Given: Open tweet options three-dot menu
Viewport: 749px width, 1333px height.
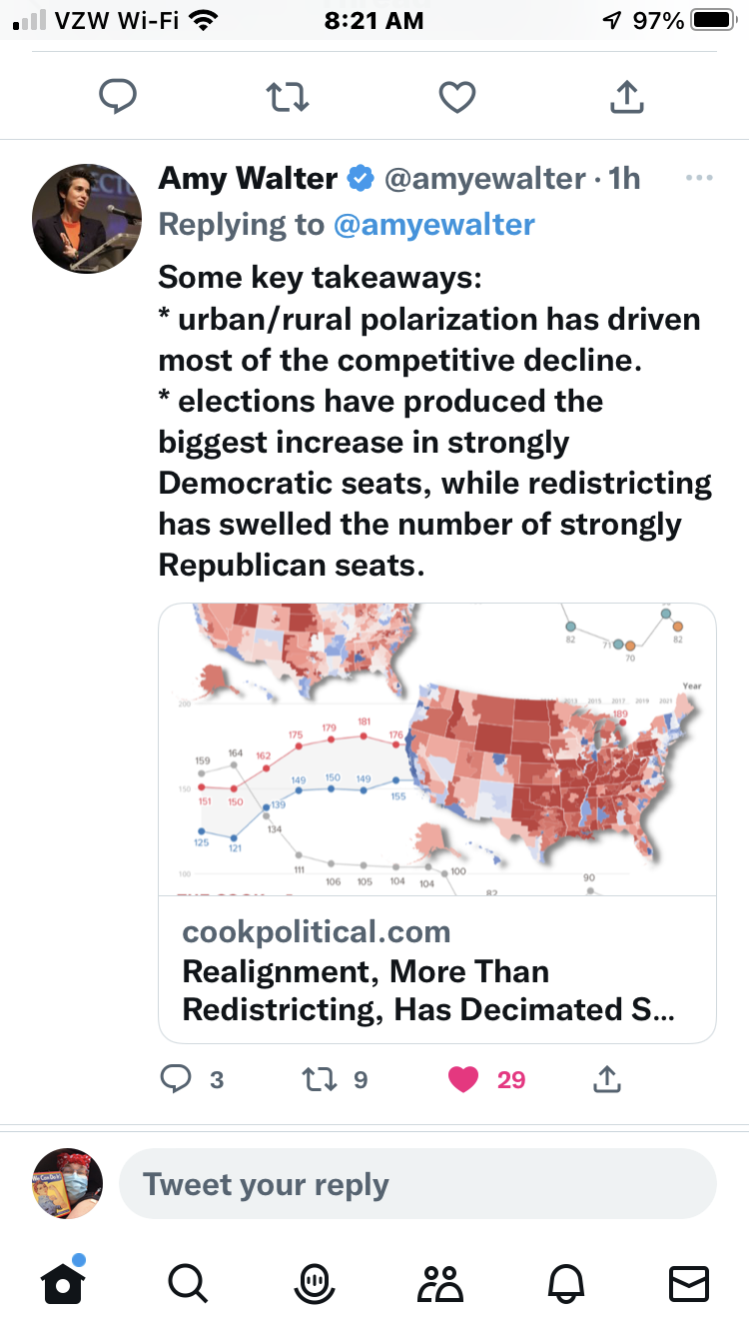Looking at the screenshot, I should (700, 179).
